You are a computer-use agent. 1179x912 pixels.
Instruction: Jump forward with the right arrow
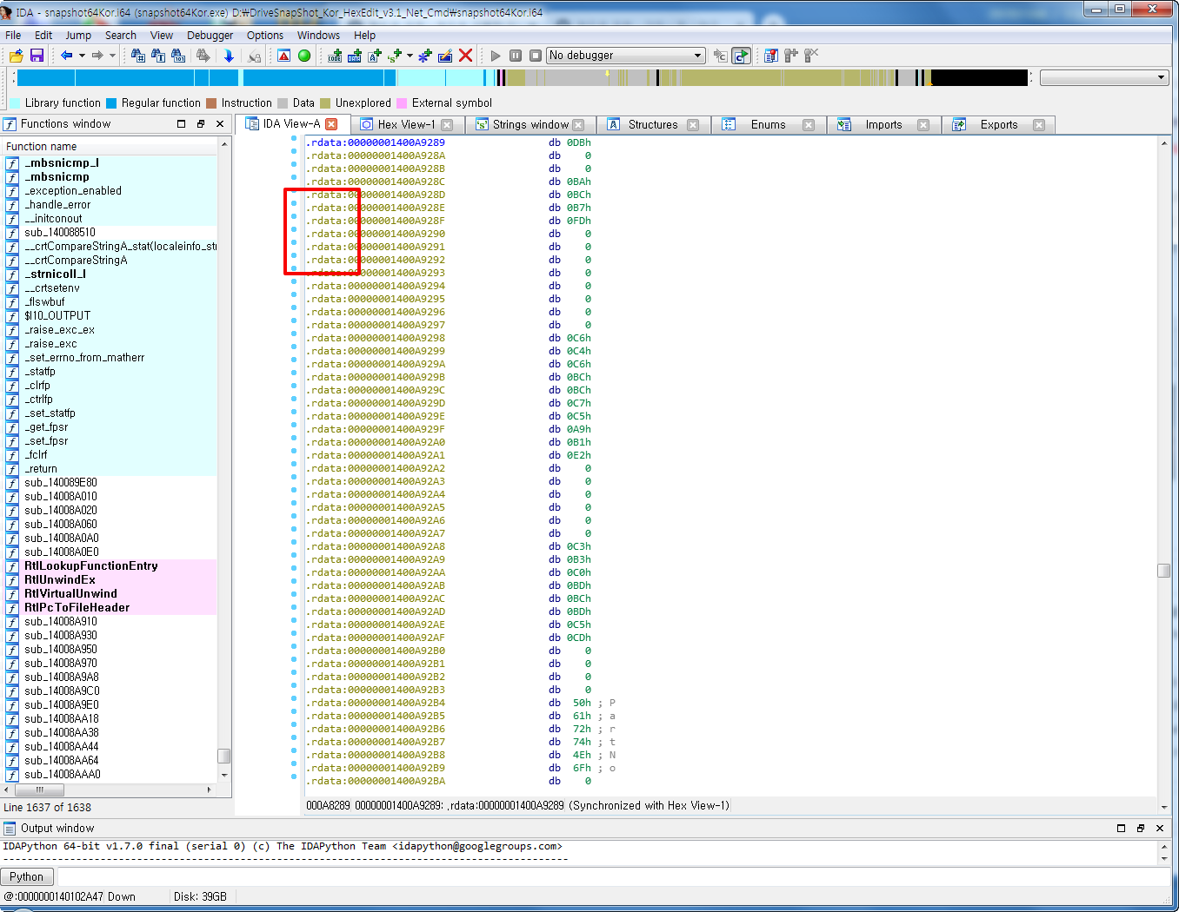(97, 56)
